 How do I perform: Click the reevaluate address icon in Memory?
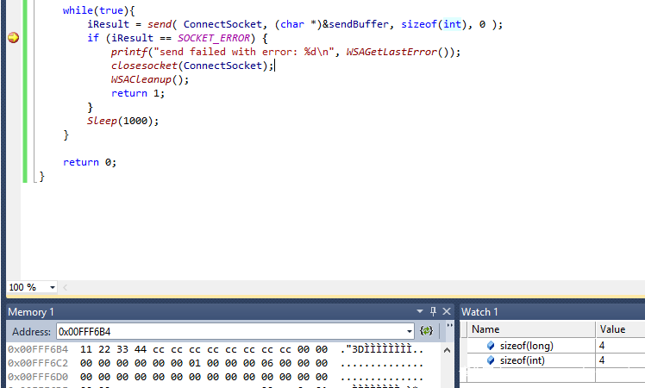point(426,331)
